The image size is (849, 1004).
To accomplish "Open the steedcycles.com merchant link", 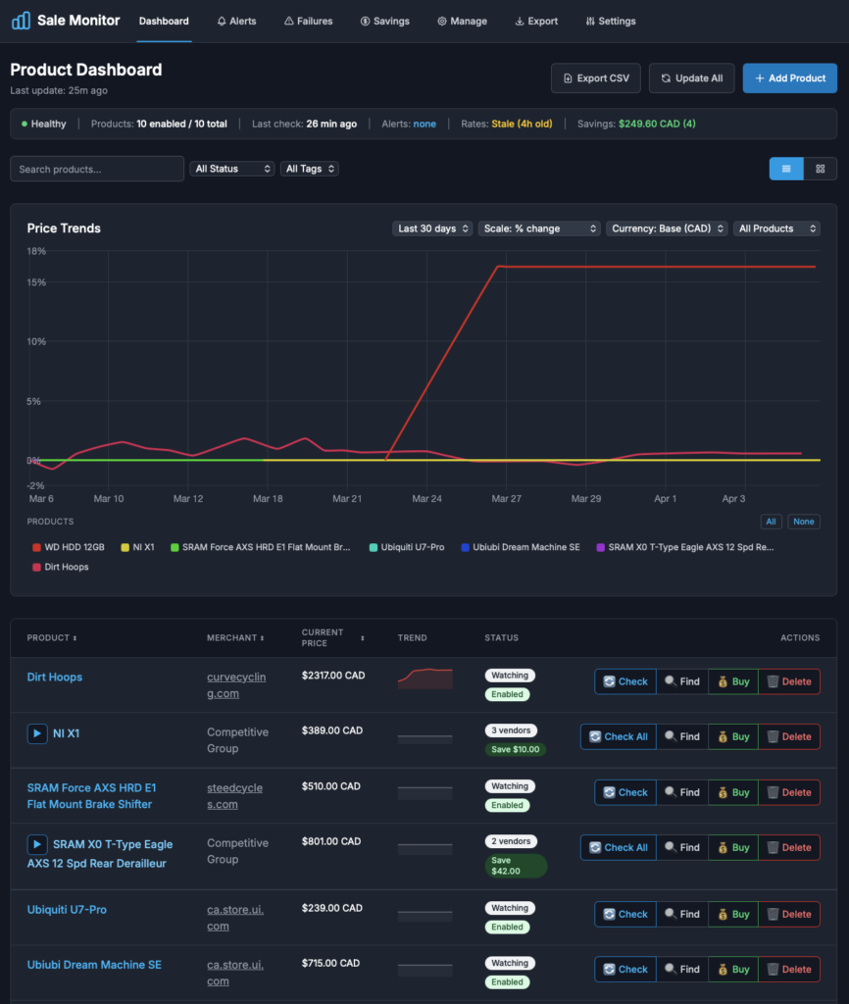I will click(234, 794).
